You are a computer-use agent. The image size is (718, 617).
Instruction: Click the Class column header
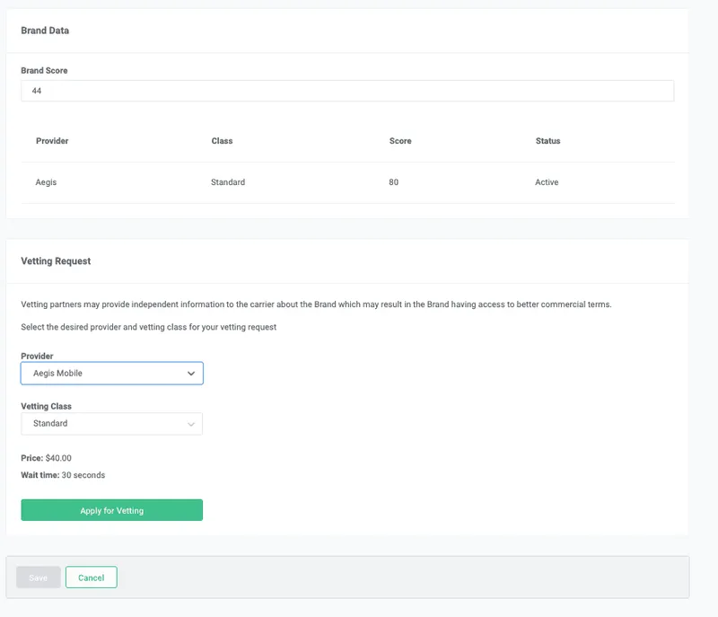coord(222,141)
